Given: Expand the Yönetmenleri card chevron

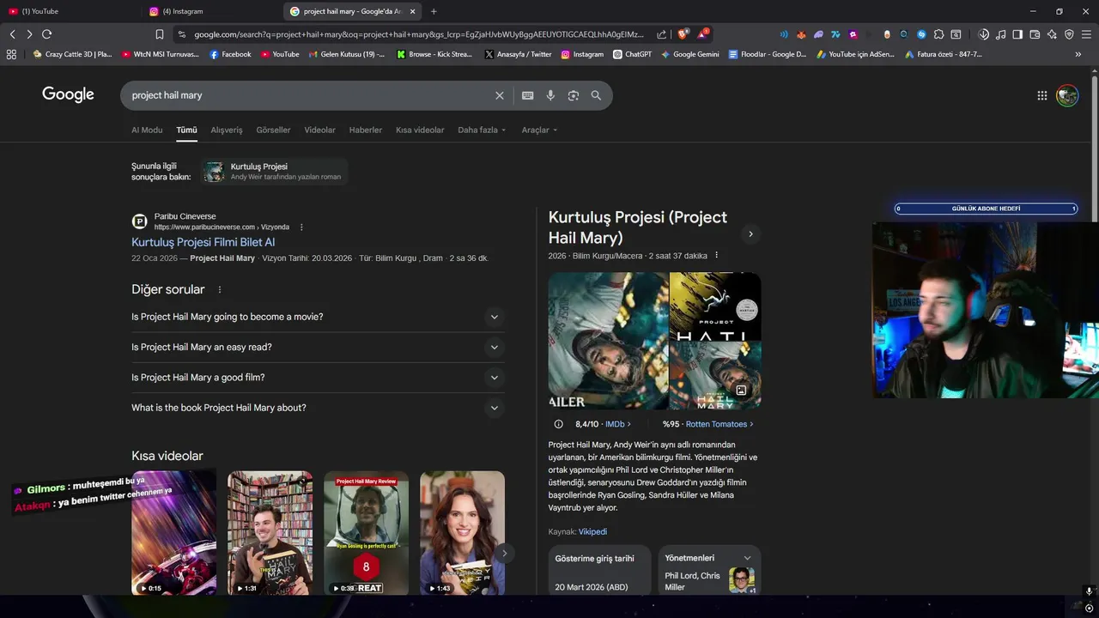Looking at the screenshot, I should tap(747, 558).
